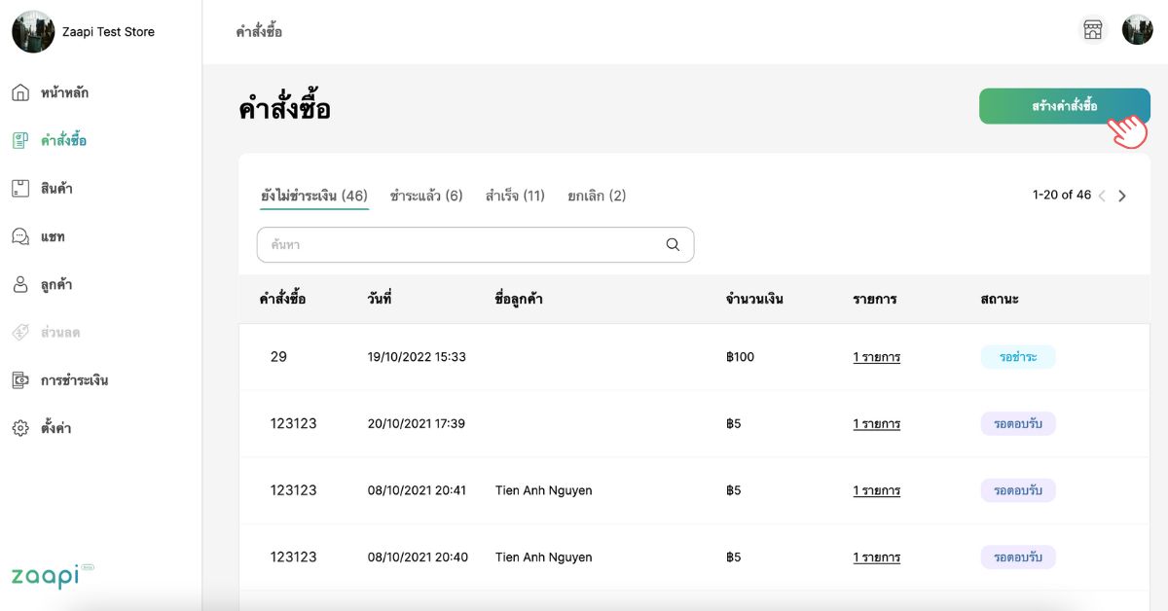Switch to the สำเร็จ (11) tab

515,196
